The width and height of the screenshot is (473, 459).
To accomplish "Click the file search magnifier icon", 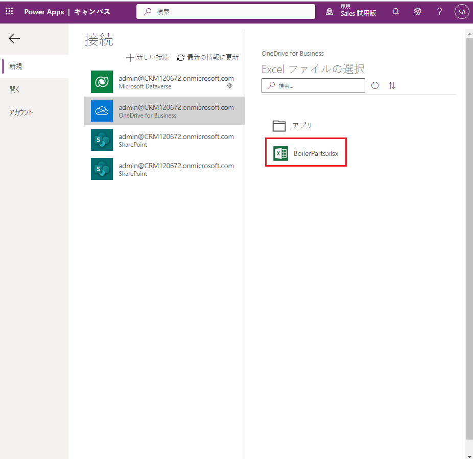I will (271, 85).
